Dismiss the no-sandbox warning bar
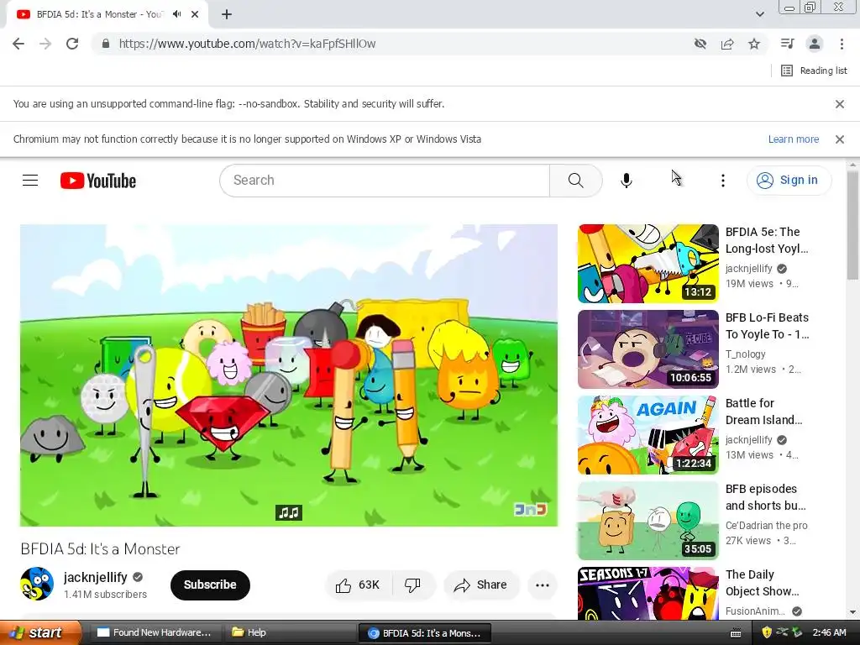 click(839, 104)
